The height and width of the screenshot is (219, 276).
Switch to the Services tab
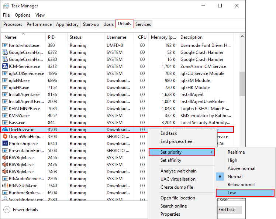pos(143,24)
